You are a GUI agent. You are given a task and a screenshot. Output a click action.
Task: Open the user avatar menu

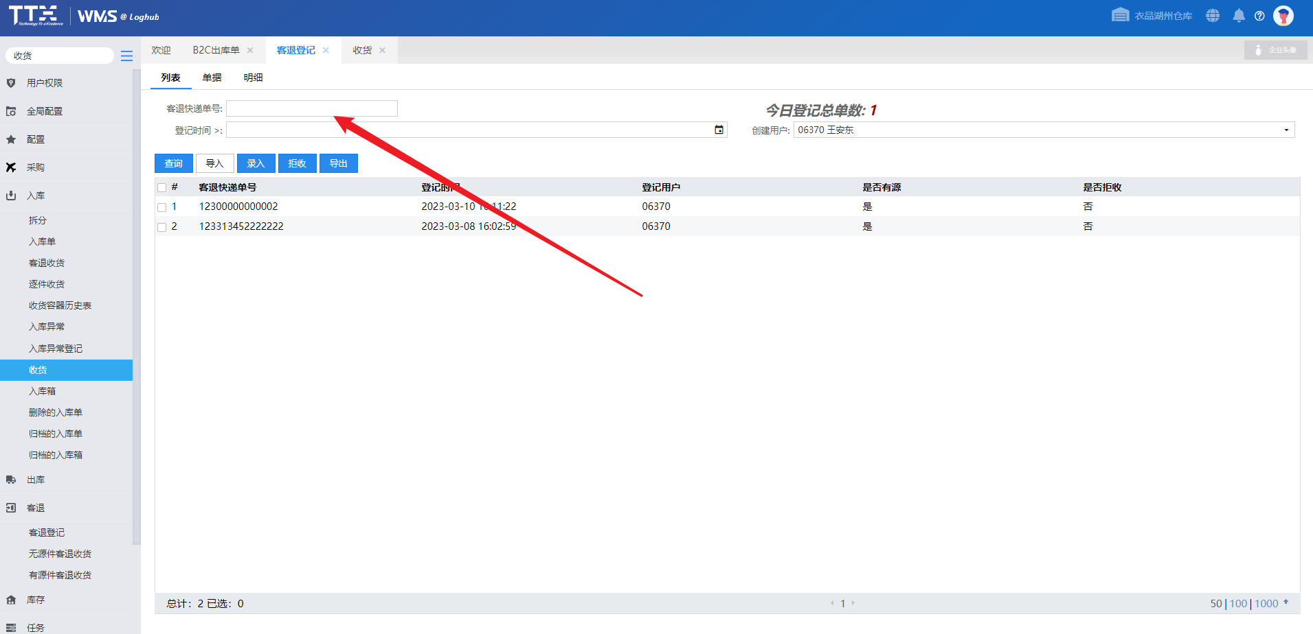click(x=1283, y=16)
